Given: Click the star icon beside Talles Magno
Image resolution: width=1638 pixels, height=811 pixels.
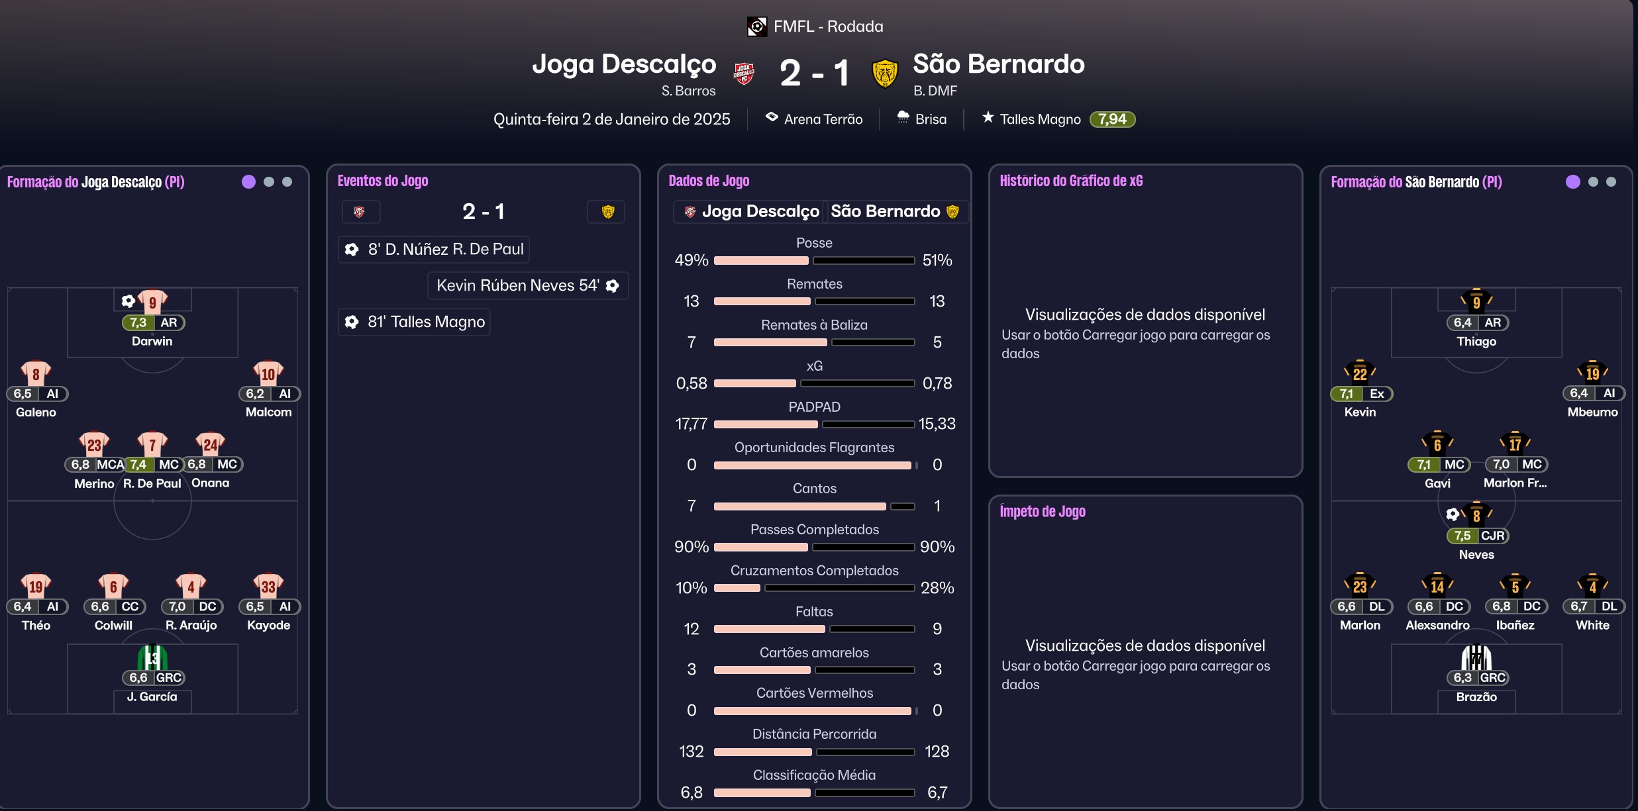Looking at the screenshot, I should click(988, 118).
